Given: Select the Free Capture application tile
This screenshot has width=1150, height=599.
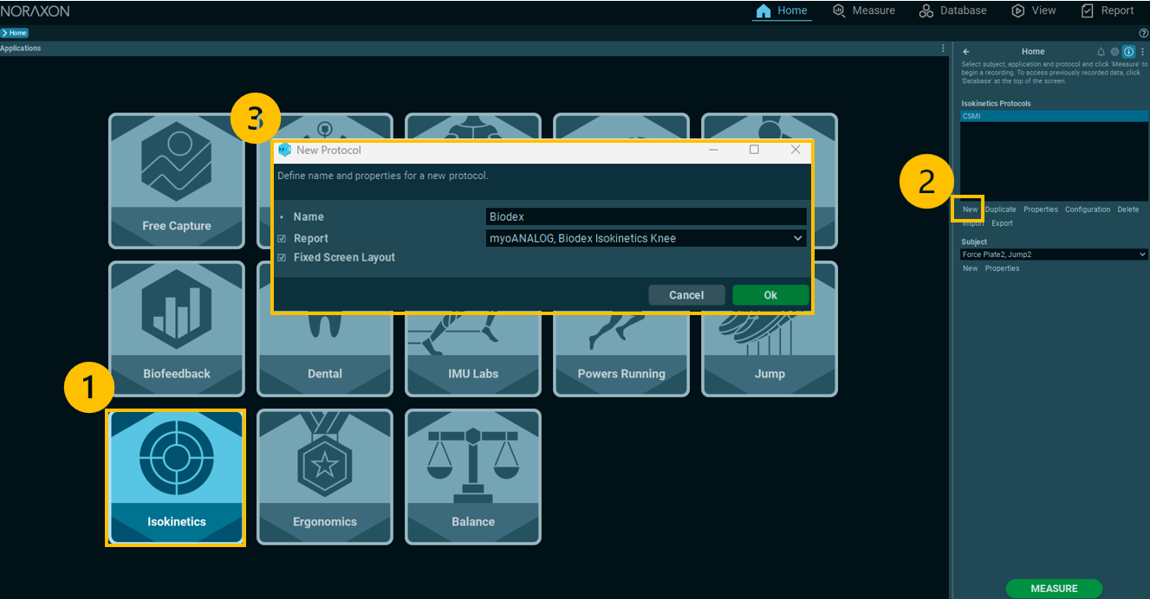Looking at the screenshot, I should click(x=177, y=180).
